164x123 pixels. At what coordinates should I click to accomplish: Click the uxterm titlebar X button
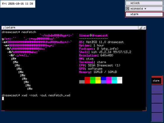144,28
